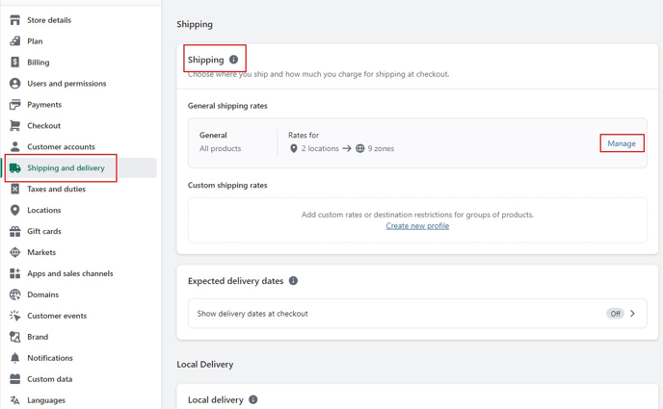
Task: Expand Show delivery dates at checkout chevron
Action: 632,314
